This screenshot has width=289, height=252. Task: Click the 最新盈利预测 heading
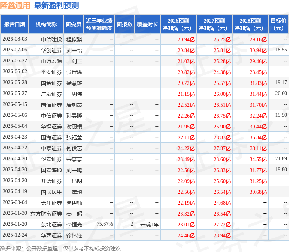point(56,5)
